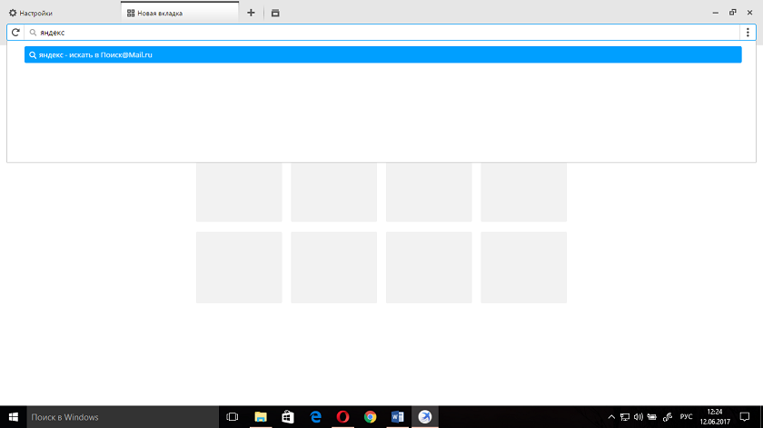Click the Поиск в Windows search box
This screenshot has height=428, width=763.
pos(123,417)
